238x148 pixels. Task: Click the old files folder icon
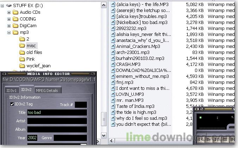click(x=22, y=53)
